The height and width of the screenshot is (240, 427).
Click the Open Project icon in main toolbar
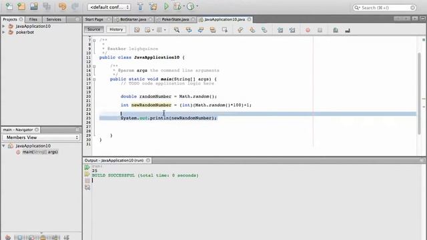(34, 7)
